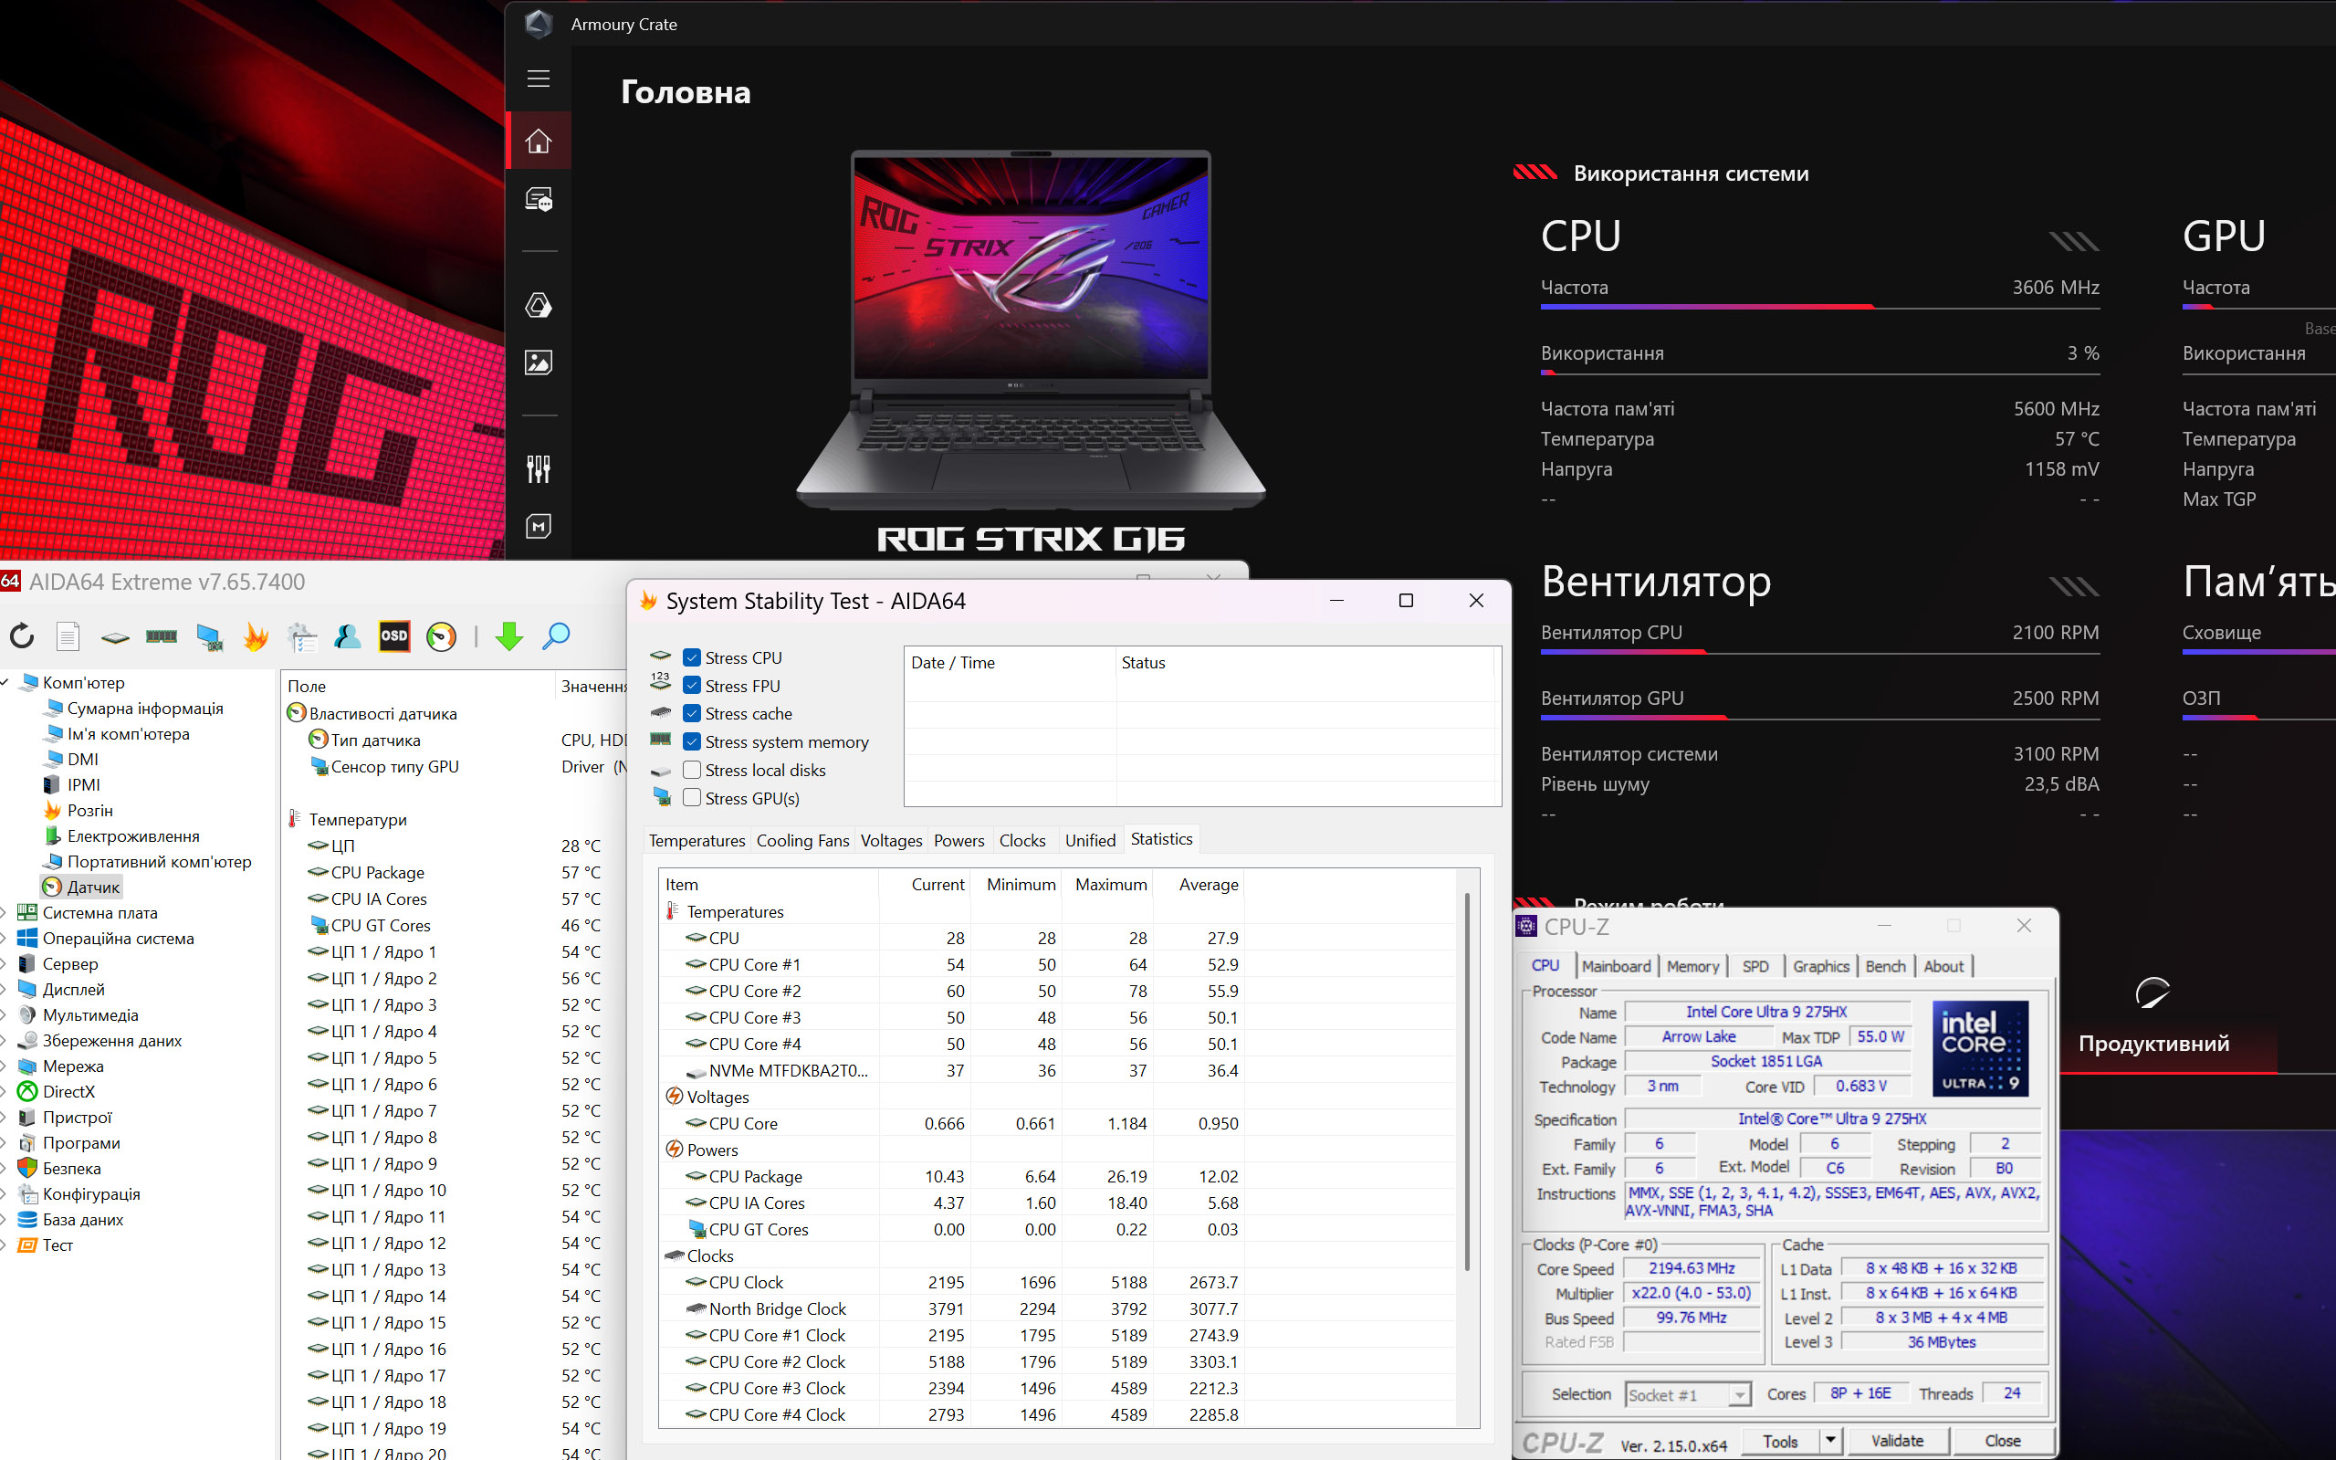Screen dimensions: 2336x1460
Task: Click the Close button in CPU-Z
Action: point(2002,1440)
